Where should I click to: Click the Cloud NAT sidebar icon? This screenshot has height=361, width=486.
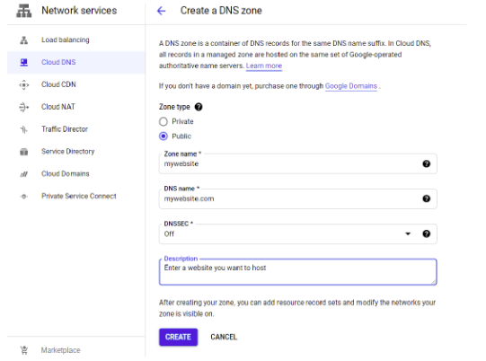pyautogui.click(x=24, y=107)
